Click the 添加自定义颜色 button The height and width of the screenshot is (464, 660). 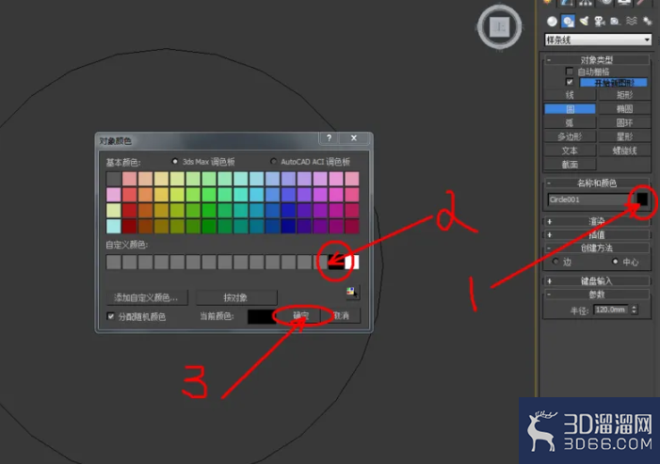coord(147,297)
